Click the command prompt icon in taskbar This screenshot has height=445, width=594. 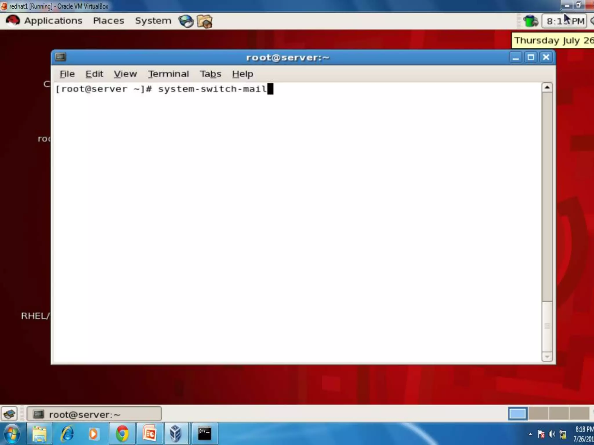(204, 434)
